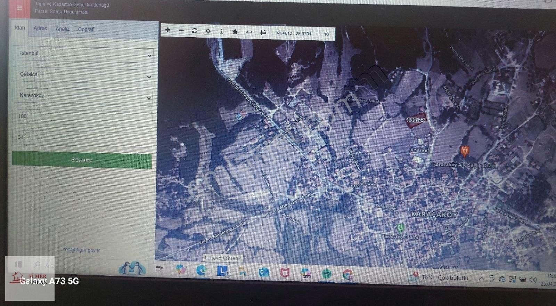Open the Karacakoy neighborhood dropdown
Screen dimensions: 556x306
(83, 96)
